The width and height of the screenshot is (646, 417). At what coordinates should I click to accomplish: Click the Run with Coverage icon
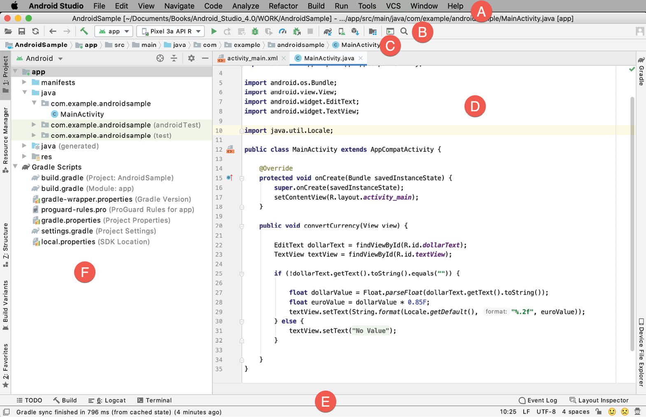269,31
